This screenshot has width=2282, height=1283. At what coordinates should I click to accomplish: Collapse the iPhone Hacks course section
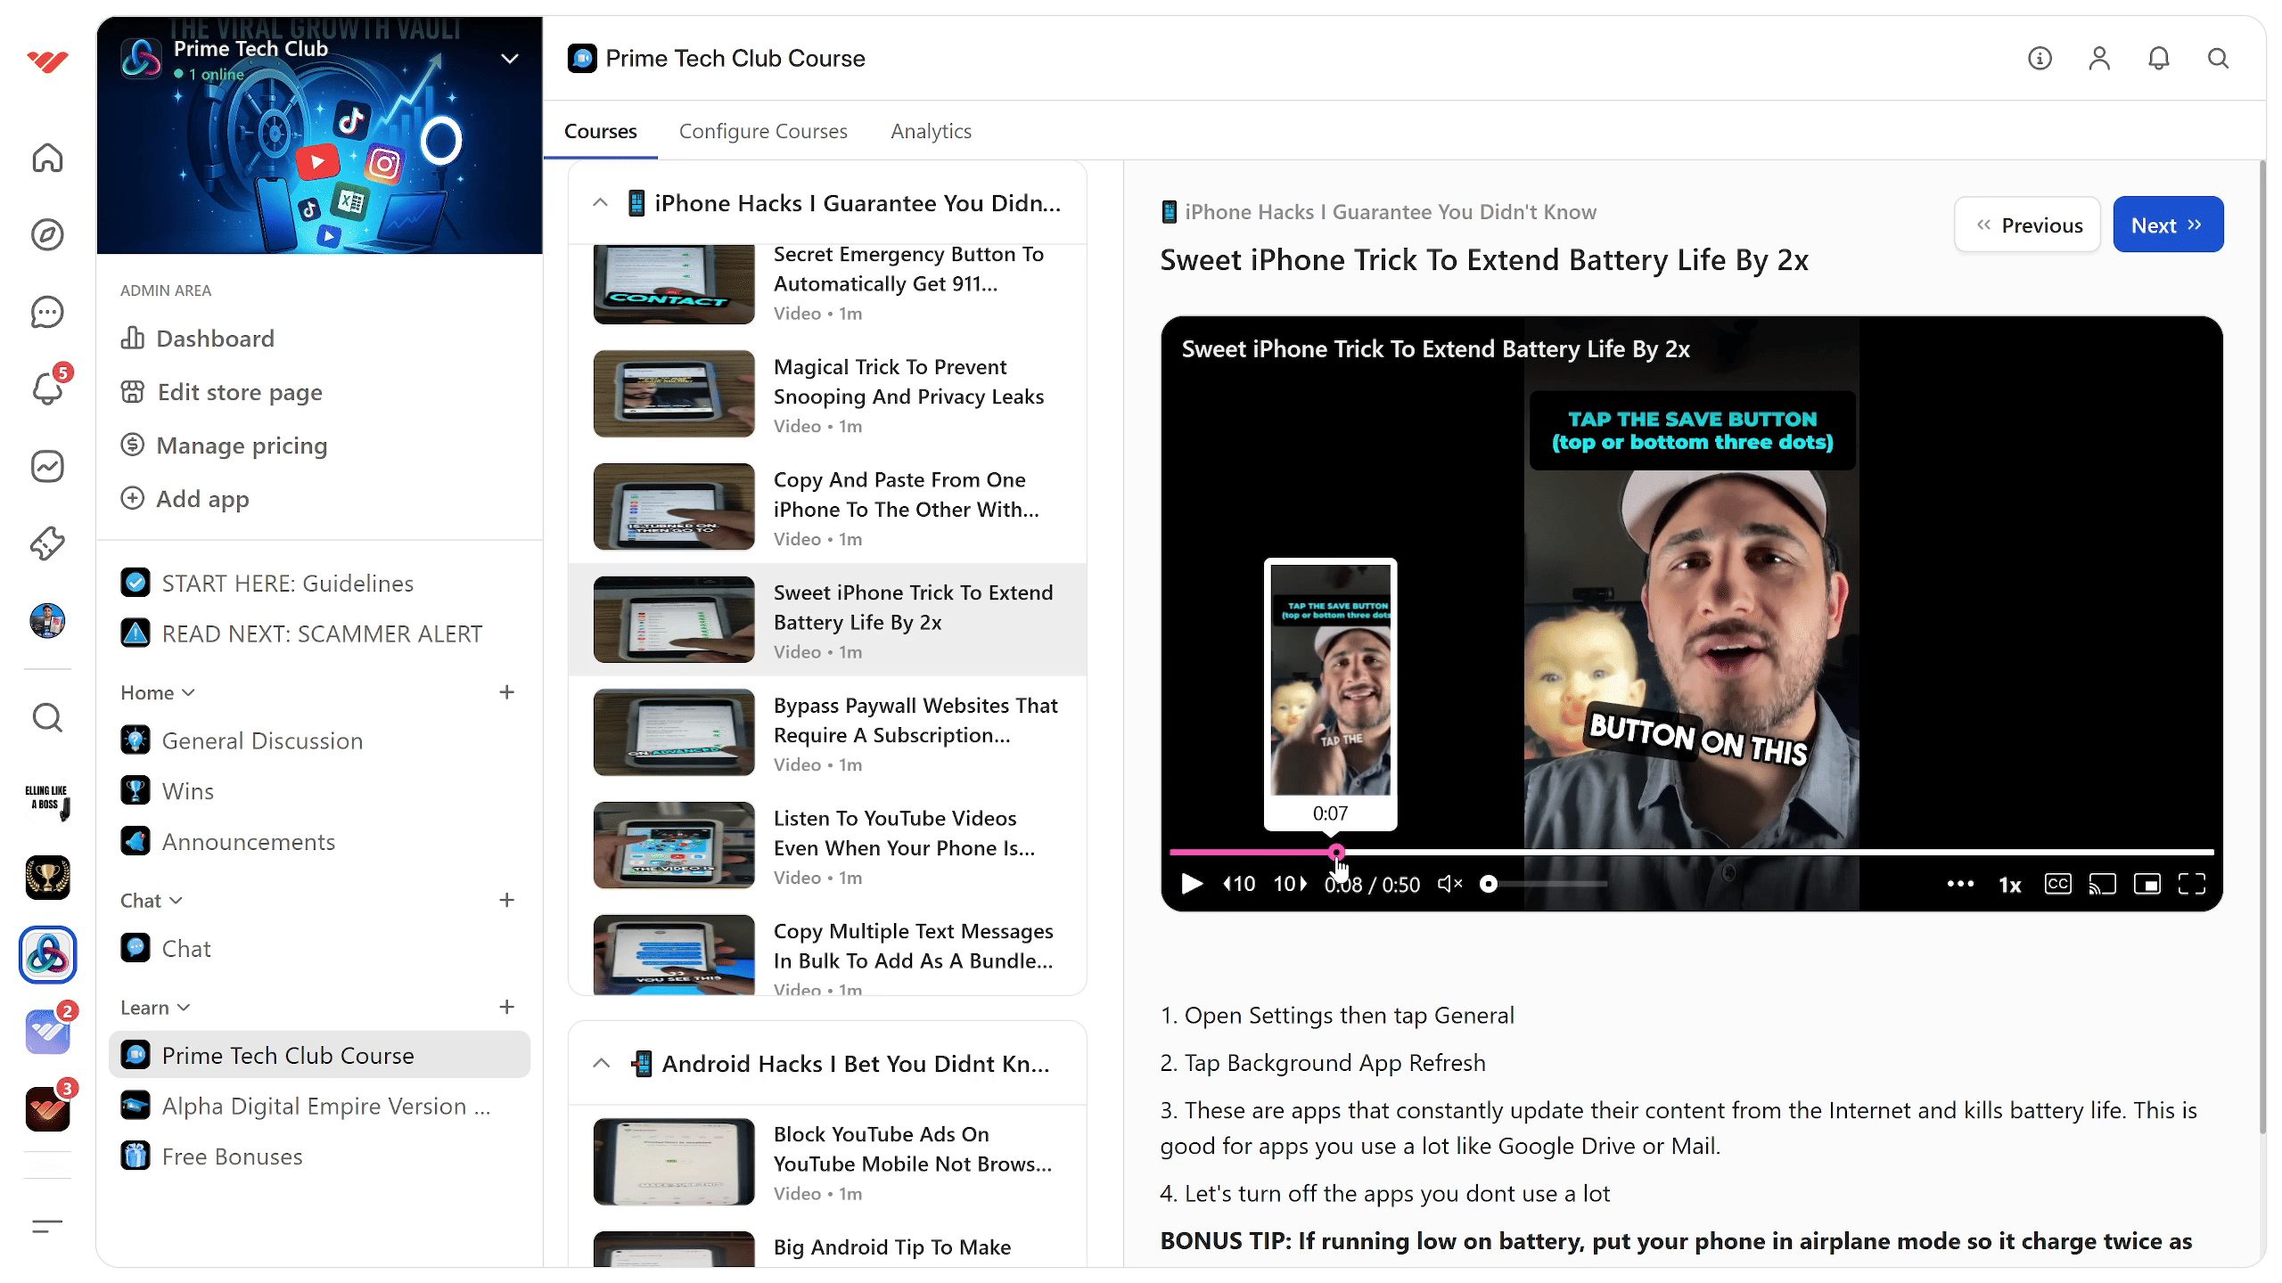tap(600, 203)
